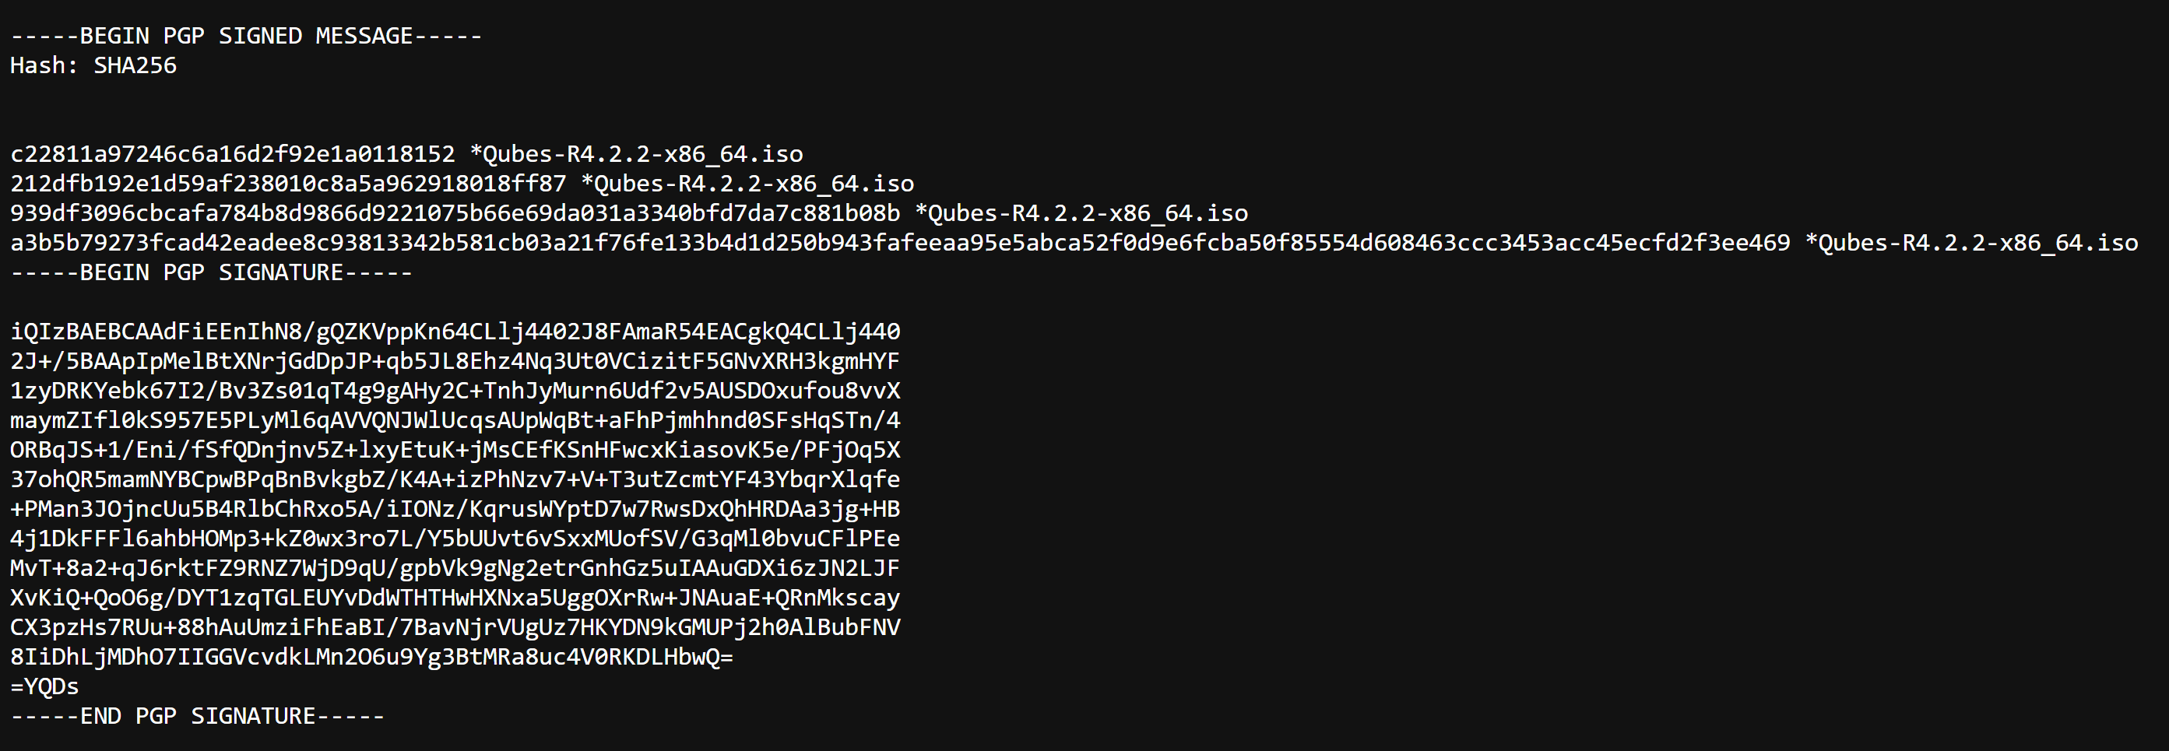
Task: Click the SHA512 hash starting with a3b5b792
Action: coord(900,243)
